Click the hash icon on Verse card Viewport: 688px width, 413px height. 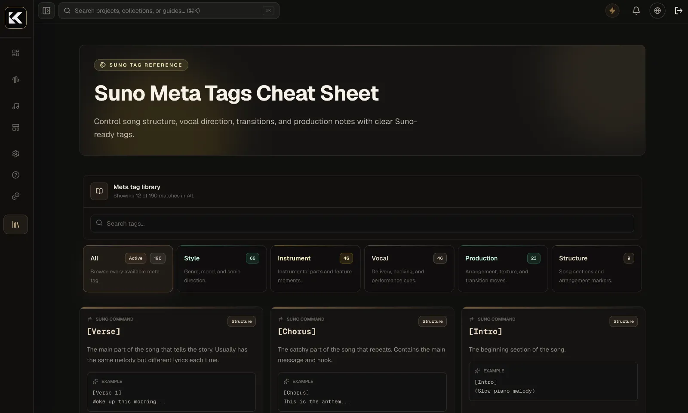[89, 319]
